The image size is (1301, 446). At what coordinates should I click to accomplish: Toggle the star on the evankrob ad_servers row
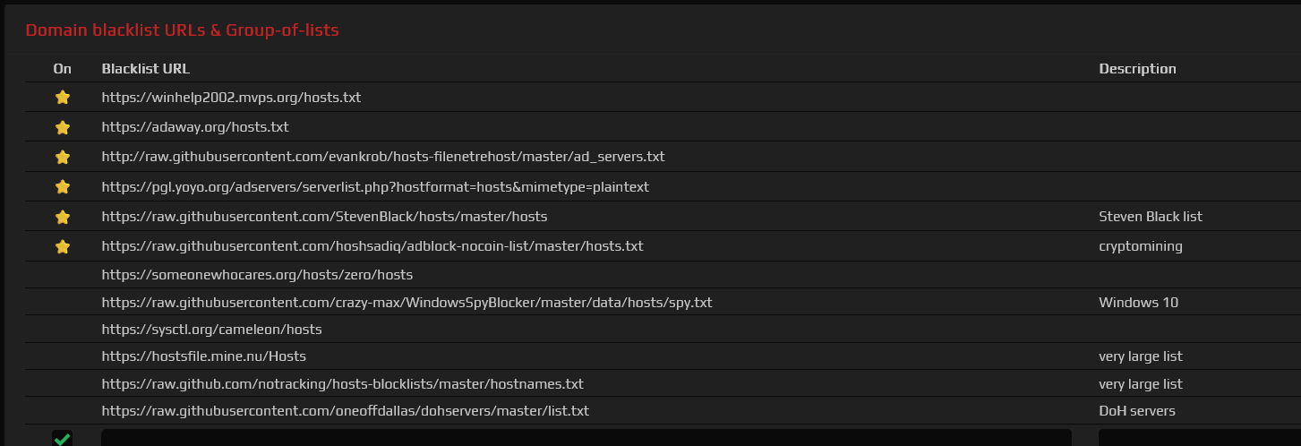click(63, 157)
